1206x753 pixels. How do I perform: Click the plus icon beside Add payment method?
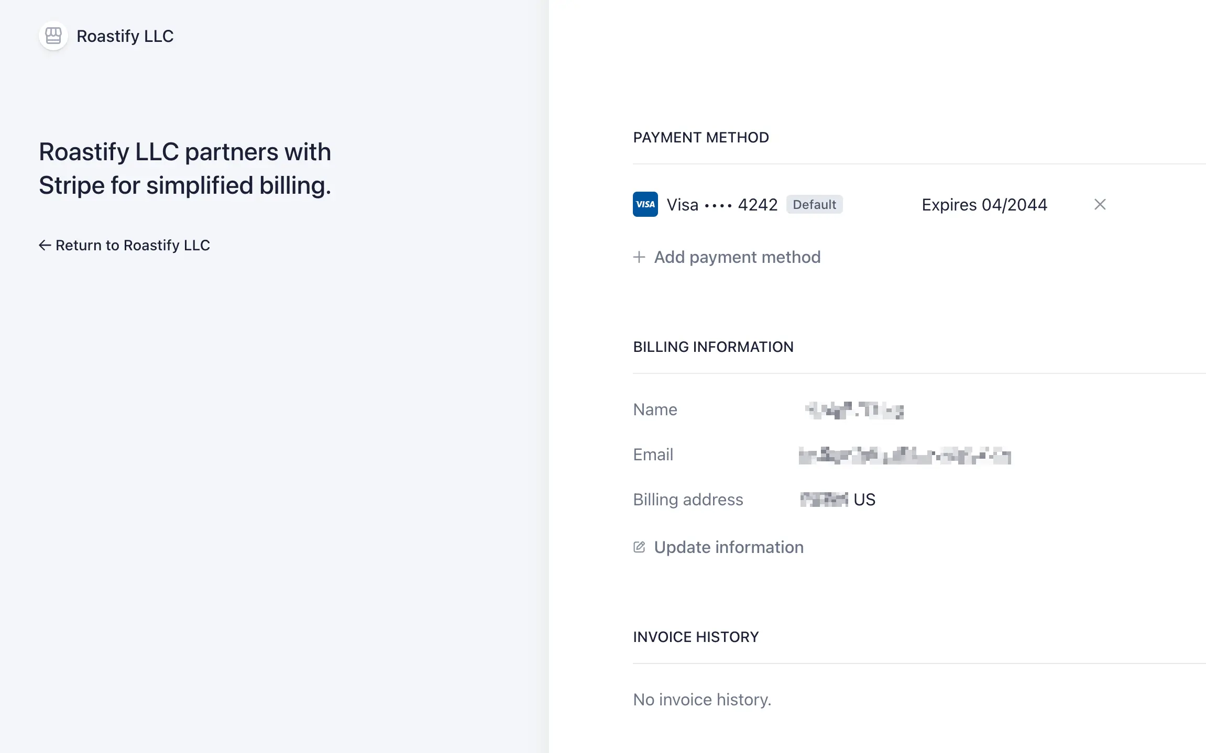(639, 257)
